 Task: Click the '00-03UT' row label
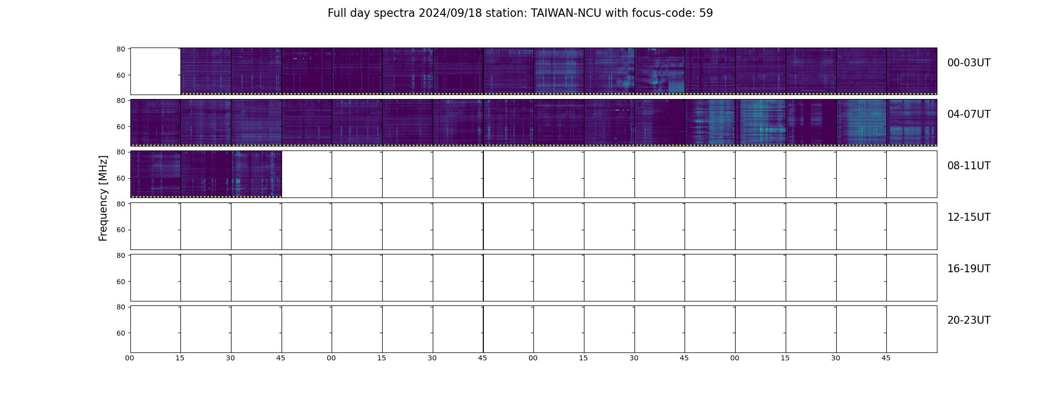969,63
